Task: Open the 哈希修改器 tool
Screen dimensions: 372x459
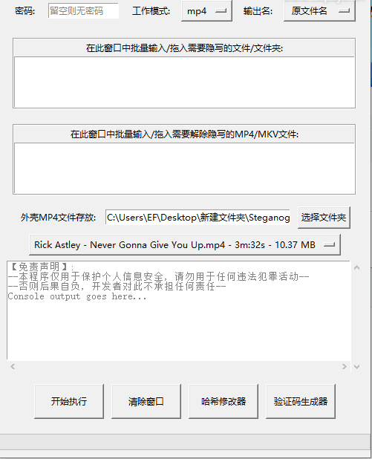Action: pos(223,401)
